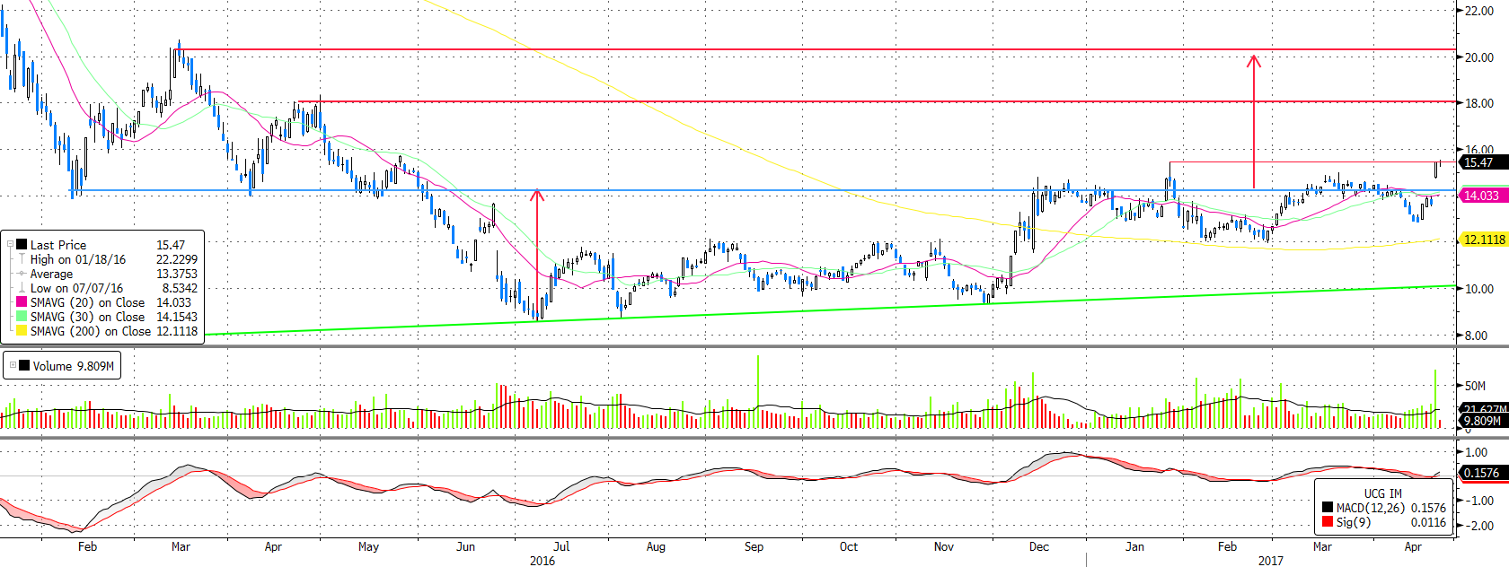Collapse the Last Price legend tree
The image size is (1509, 567).
(11, 245)
